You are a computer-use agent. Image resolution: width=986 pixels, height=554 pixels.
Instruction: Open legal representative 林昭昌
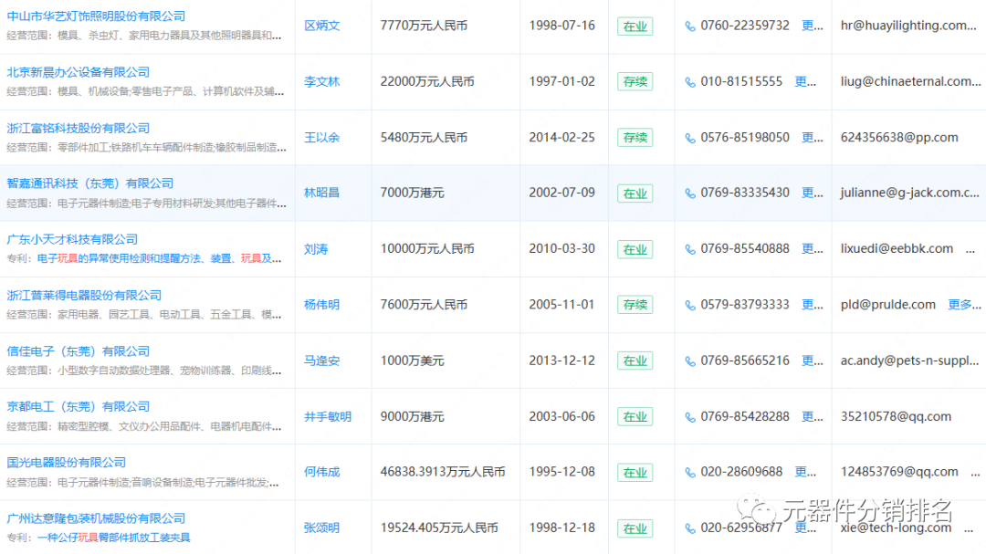tap(322, 193)
